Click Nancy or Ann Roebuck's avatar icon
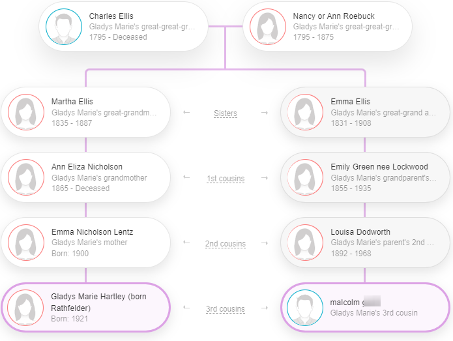Viewport: 453px width, 341px height. point(268,27)
